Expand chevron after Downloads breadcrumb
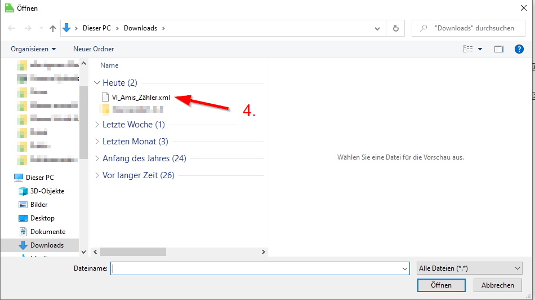The height and width of the screenshot is (300, 535). click(163, 28)
